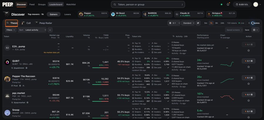
Task: Open the 0.1 buy amount dropdown
Action: pyautogui.click(x=174, y=23)
